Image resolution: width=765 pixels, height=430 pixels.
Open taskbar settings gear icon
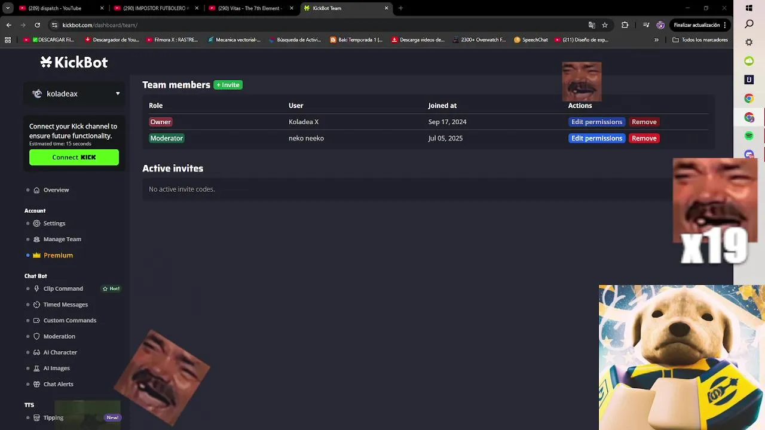(749, 43)
